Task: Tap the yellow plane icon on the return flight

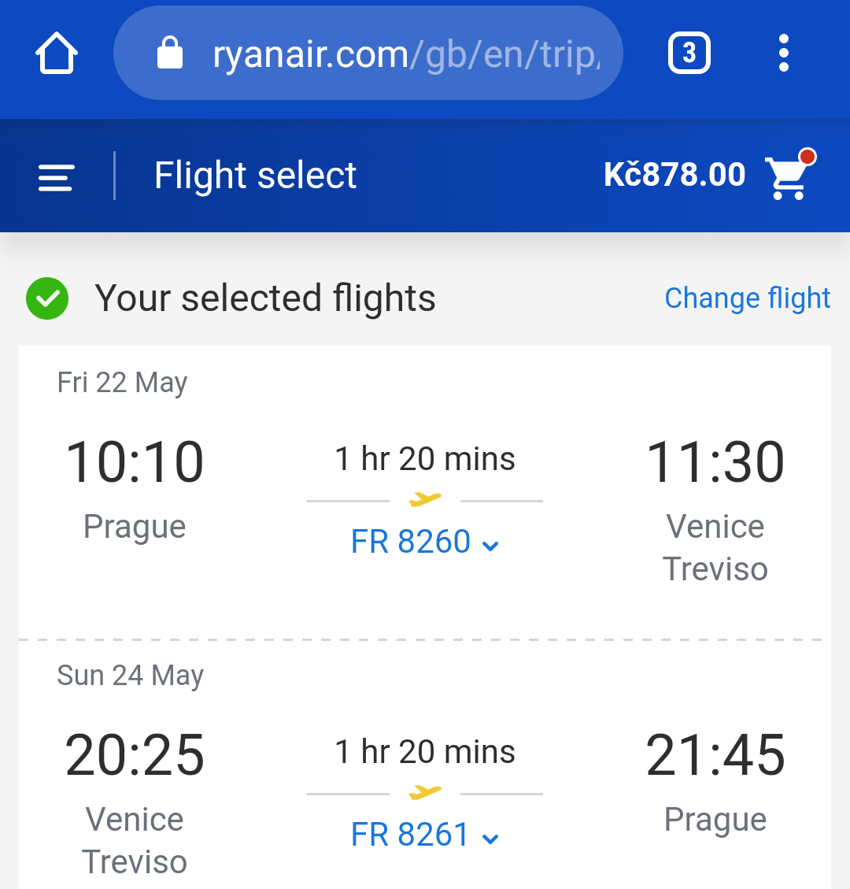Action: point(424,792)
